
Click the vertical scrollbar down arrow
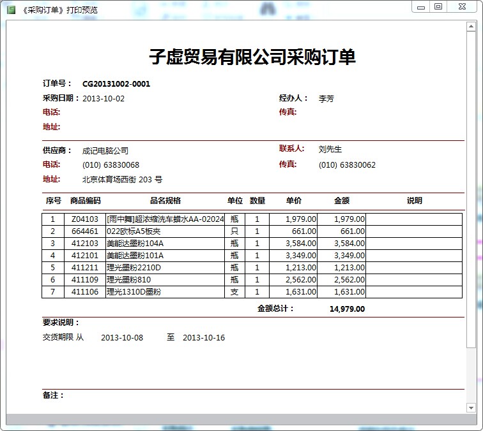point(471,407)
